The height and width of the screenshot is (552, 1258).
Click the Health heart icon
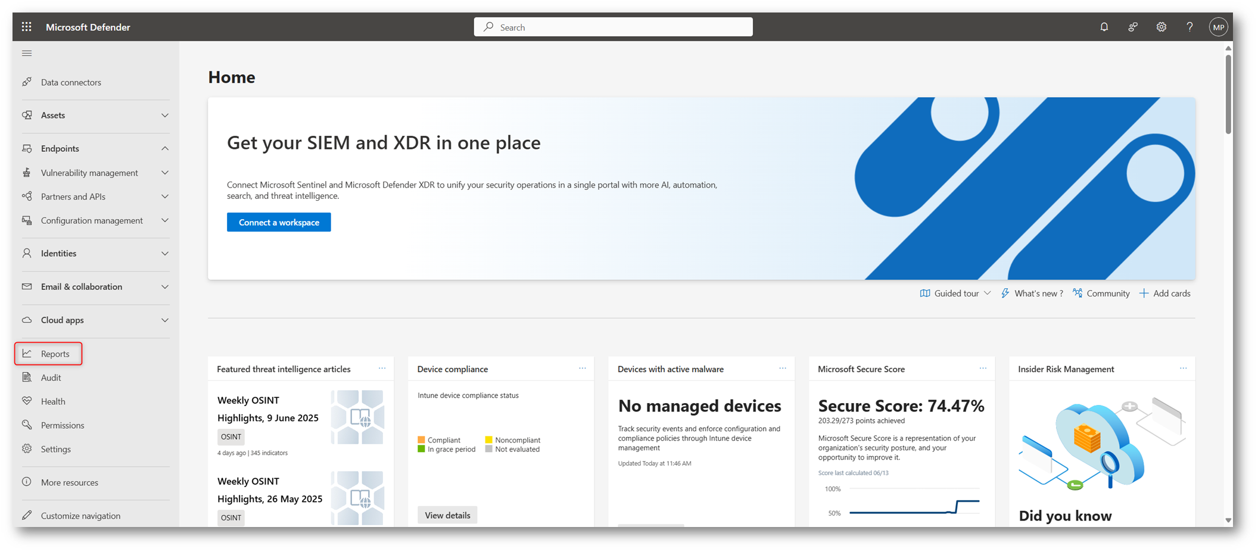tap(27, 401)
